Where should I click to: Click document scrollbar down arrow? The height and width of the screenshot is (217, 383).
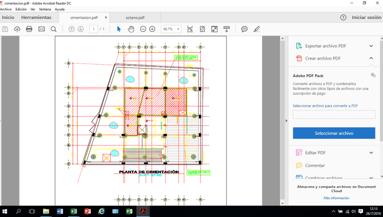[x=282, y=203]
